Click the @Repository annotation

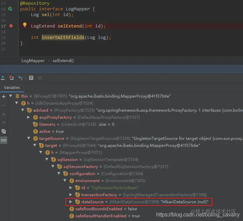[x=35, y=3]
